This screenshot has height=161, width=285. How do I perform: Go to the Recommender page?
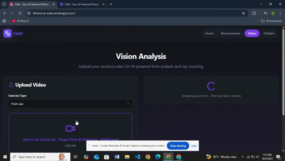(x=231, y=33)
